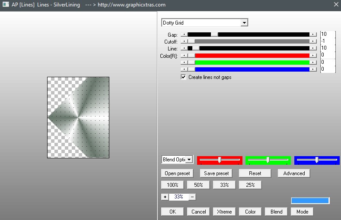Click the Open preset button

tap(178, 173)
